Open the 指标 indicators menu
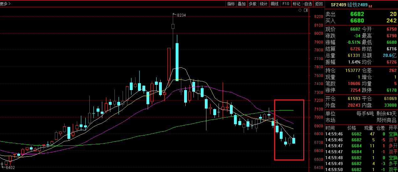The width and height of the screenshot is (398, 172). tap(231, 4)
